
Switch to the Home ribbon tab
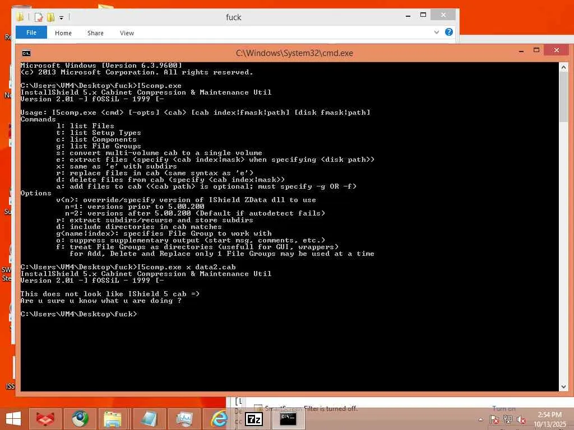click(63, 33)
